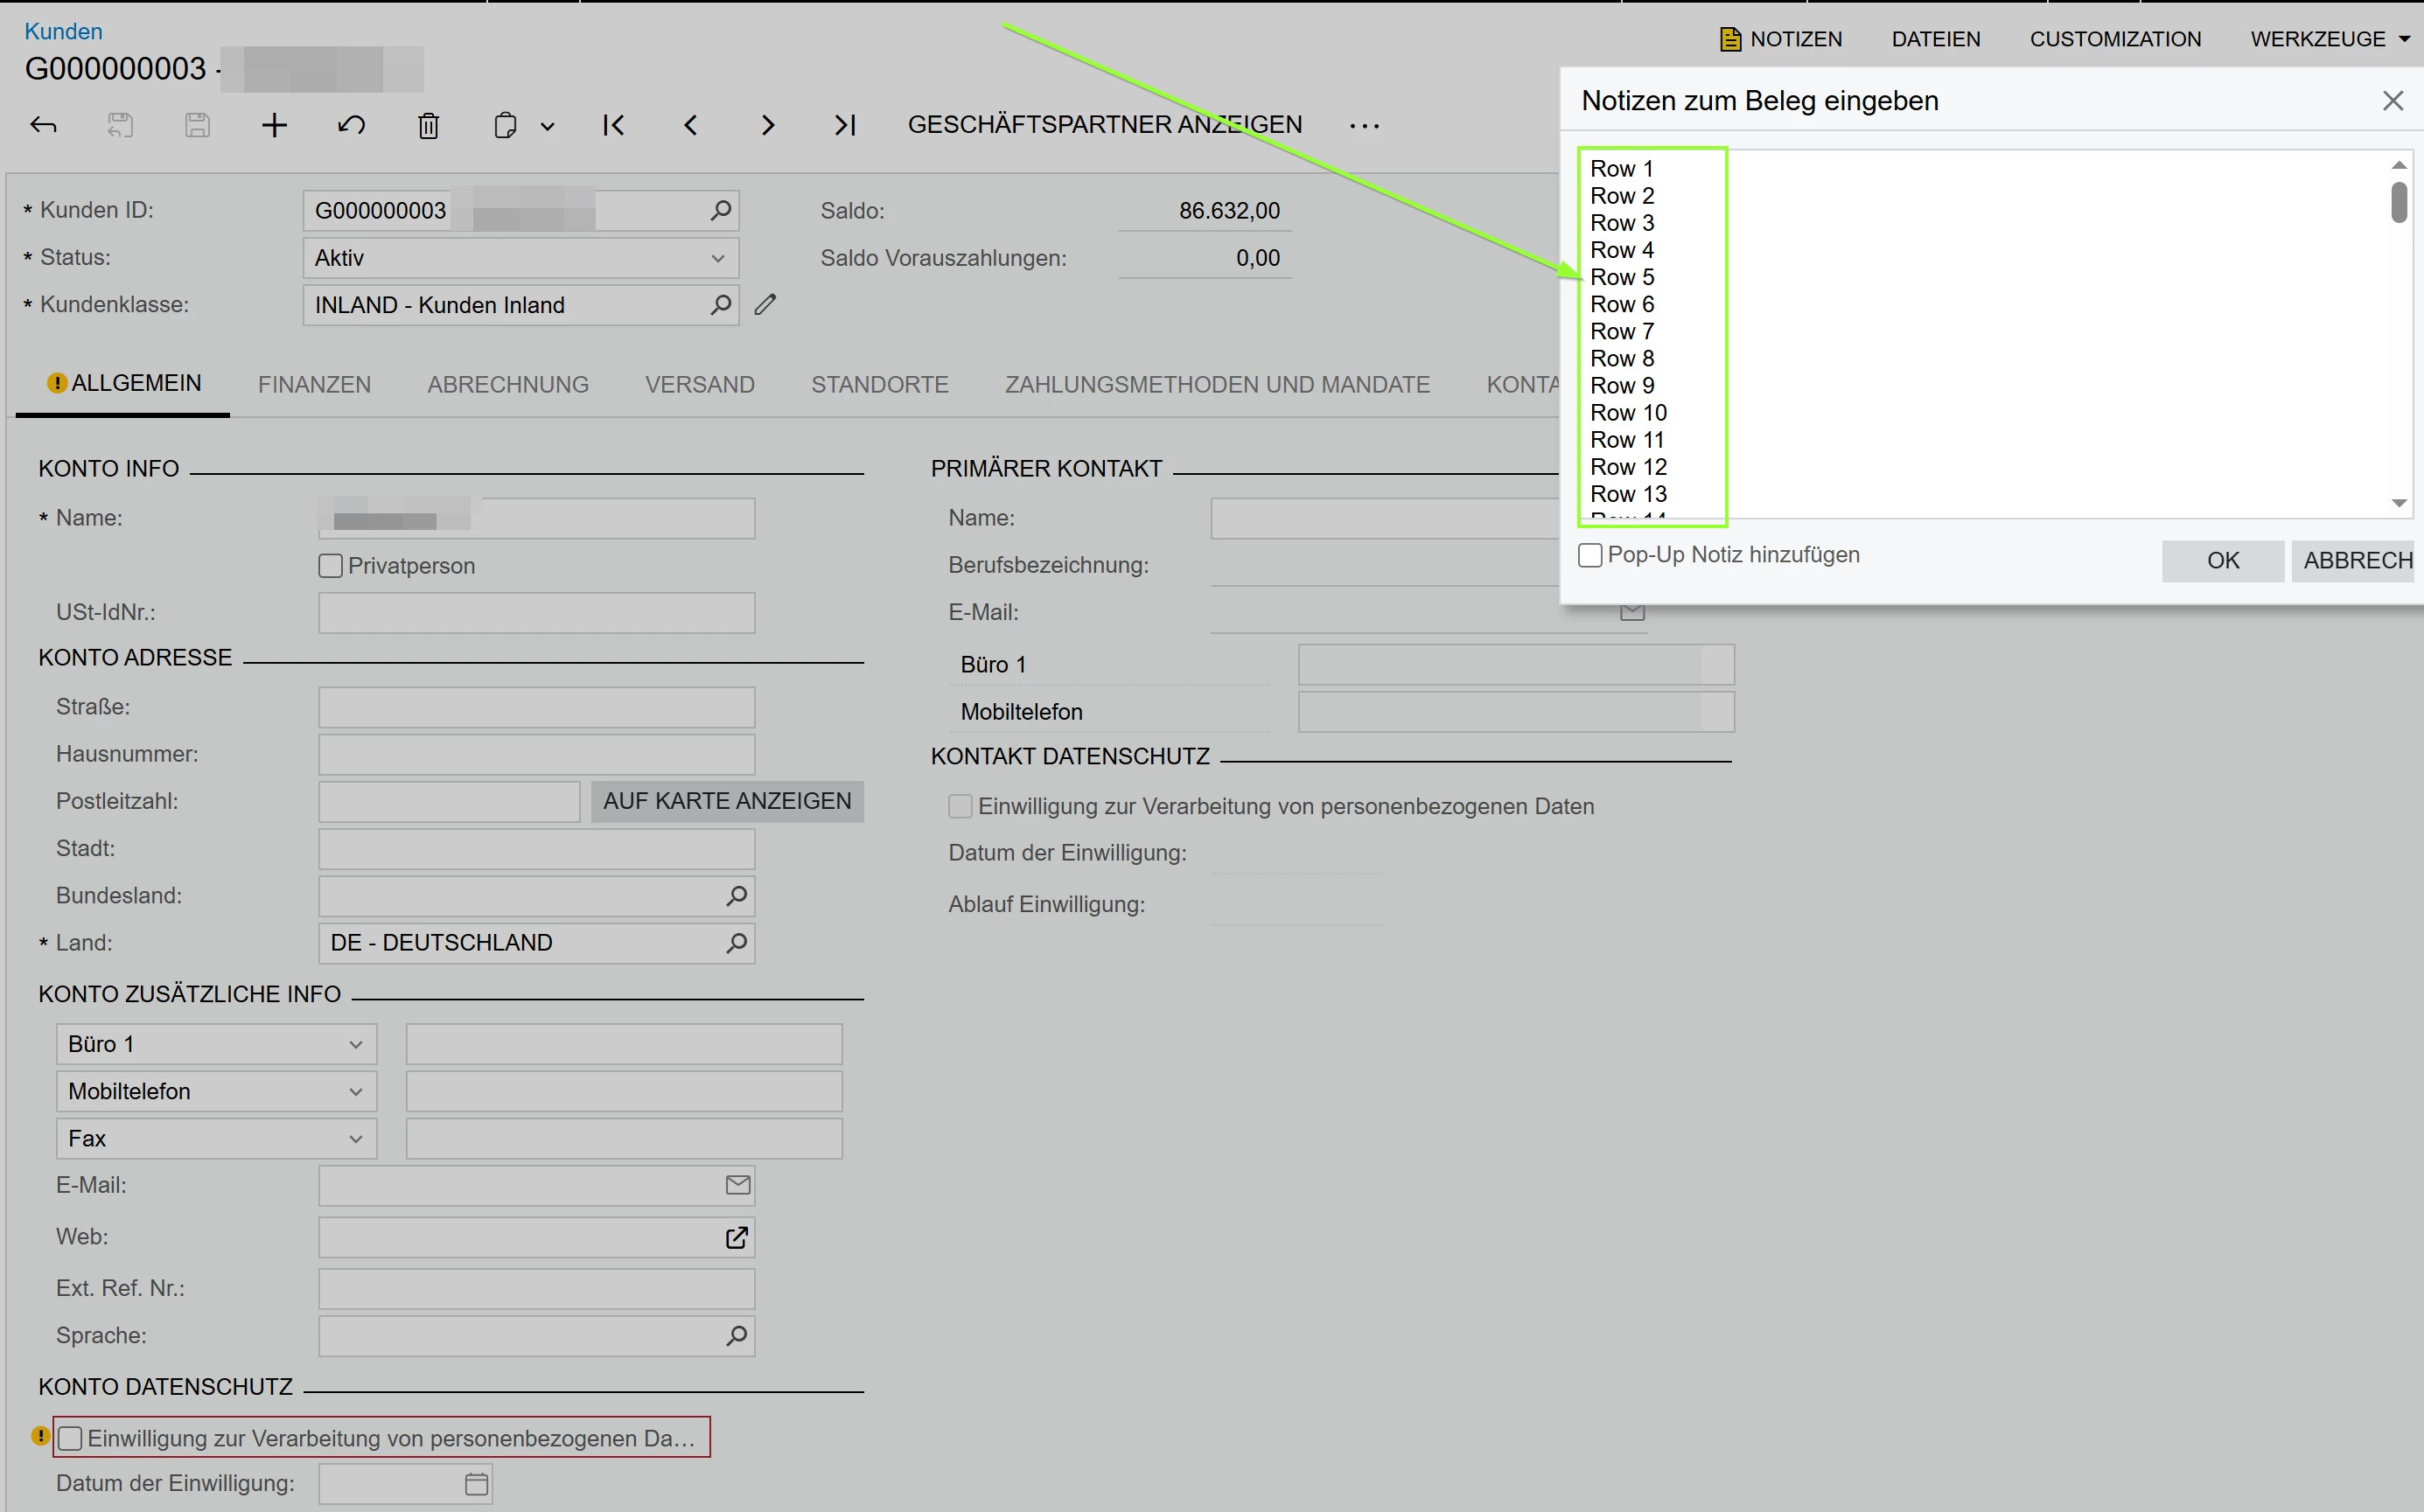
Task: Go to the first record
Action: [x=614, y=125]
